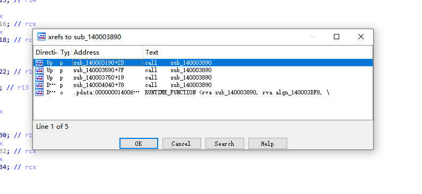Select address sub_140004040+78
This screenshot has height=194, width=422.
99,85
